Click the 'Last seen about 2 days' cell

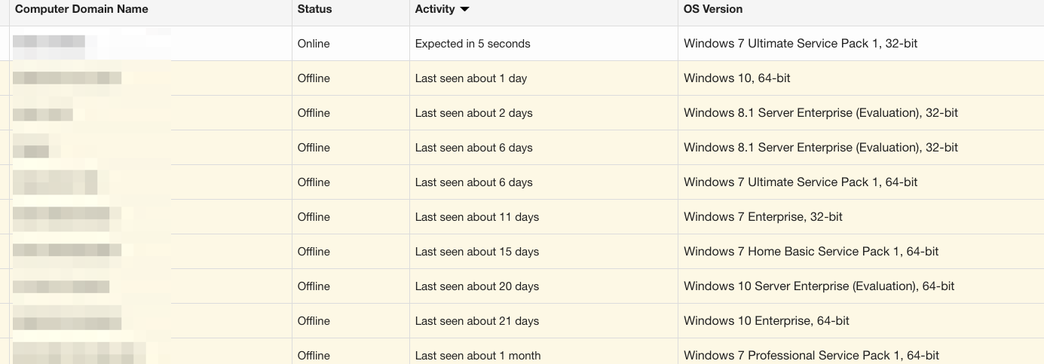473,113
